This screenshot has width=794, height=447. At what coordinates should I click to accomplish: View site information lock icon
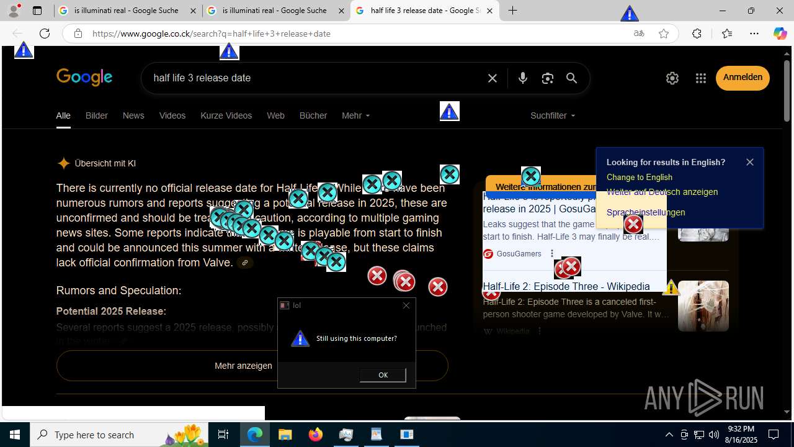(x=78, y=34)
